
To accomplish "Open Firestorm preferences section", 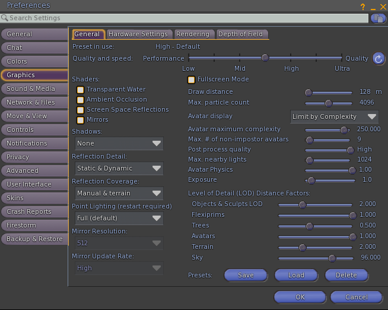I will tap(34, 225).
